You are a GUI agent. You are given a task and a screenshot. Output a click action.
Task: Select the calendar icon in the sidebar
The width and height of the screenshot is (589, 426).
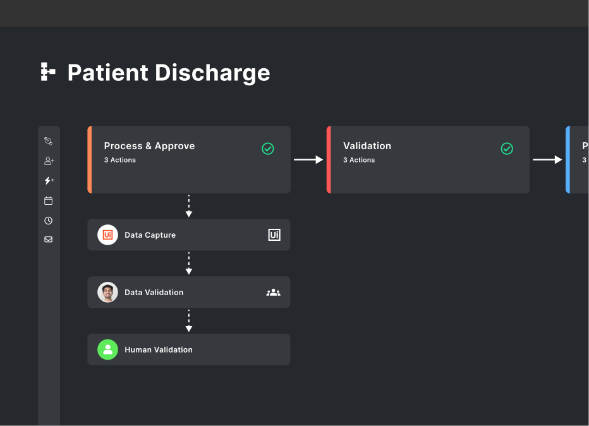point(49,200)
